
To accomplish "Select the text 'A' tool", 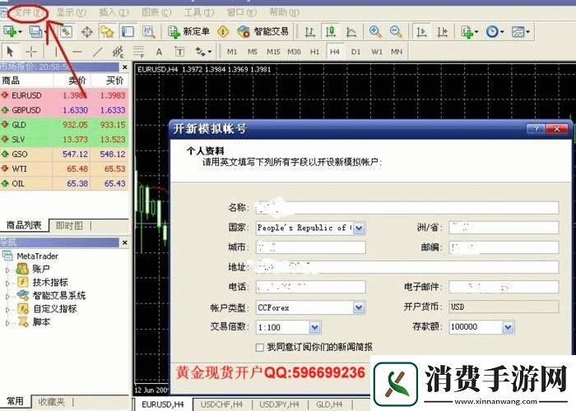I will [159, 52].
